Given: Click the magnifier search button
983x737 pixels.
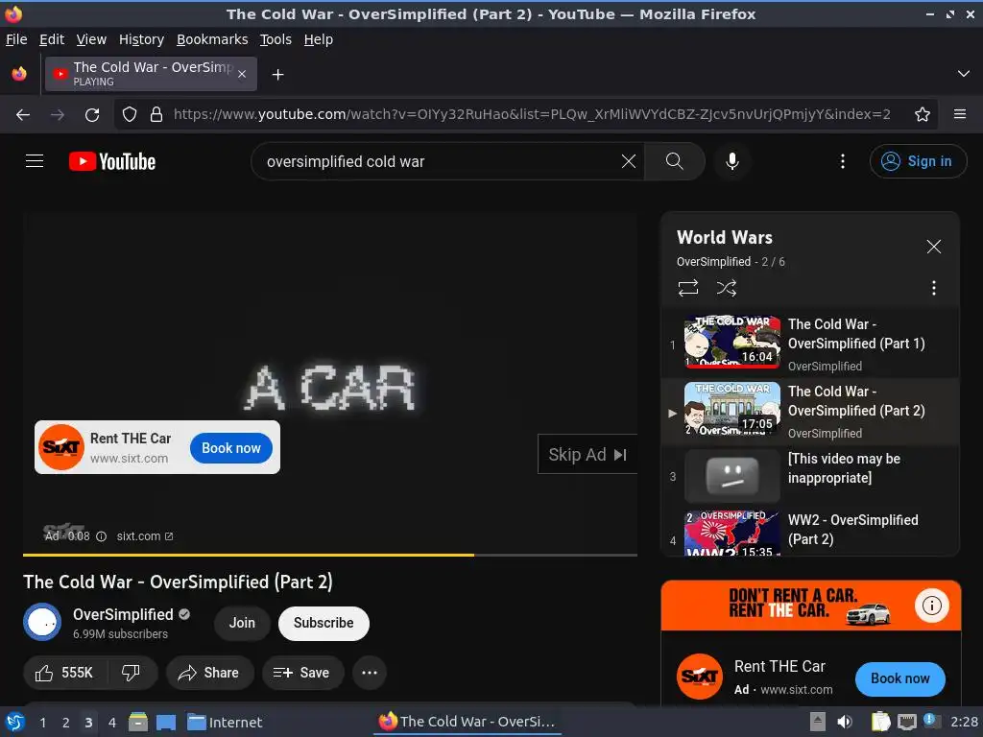Looking at the screenshot, I should click(x=674, y=161).
